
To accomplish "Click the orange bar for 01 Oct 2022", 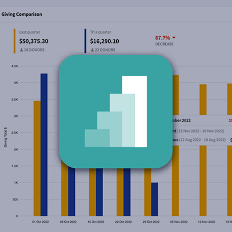I will point(37,158).
